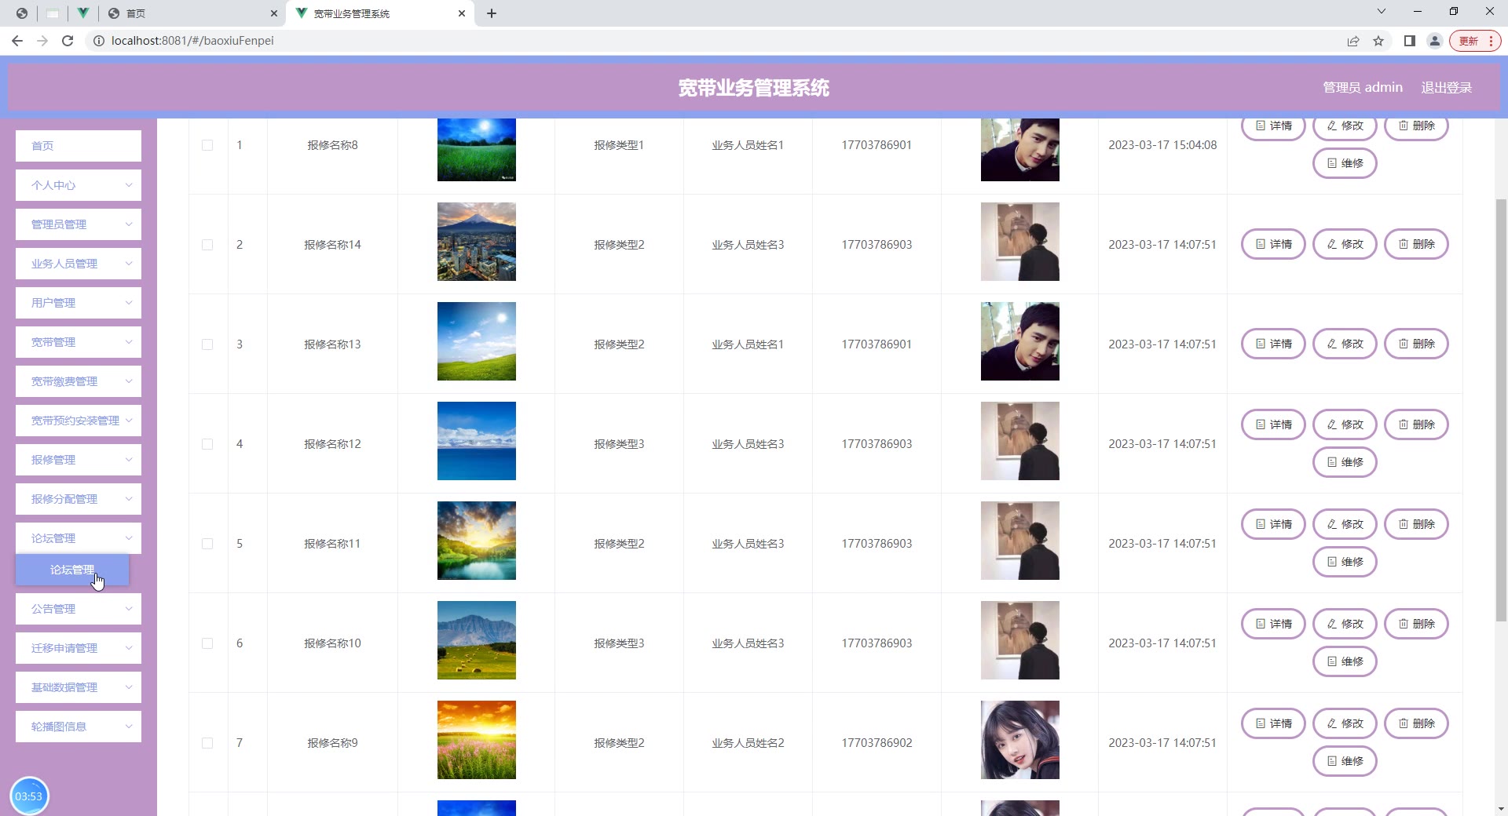The image size is (1508, 816).
Task: Click 退出登录 link in header
Action: (1446, 88)
